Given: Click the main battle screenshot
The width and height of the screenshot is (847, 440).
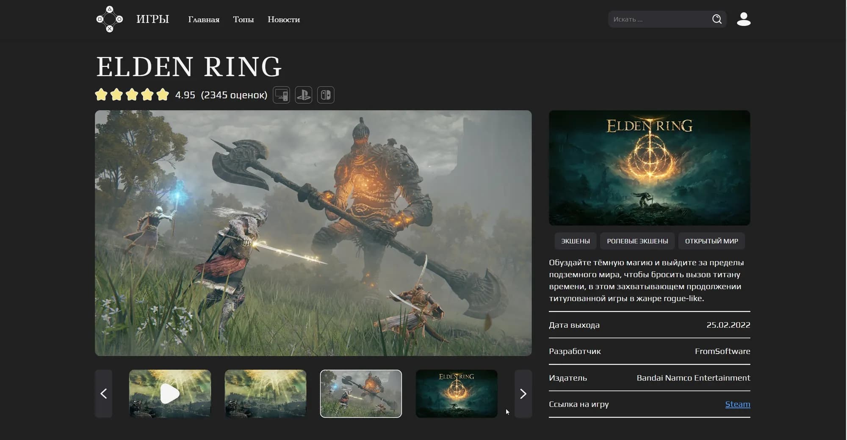Looking at the screenshot, I should (x=313, y=233).
